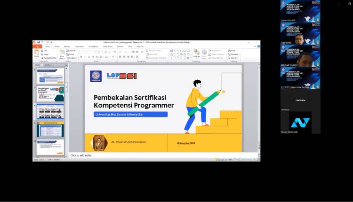
Task: Justify the text alignment
Action: (132, 57)
